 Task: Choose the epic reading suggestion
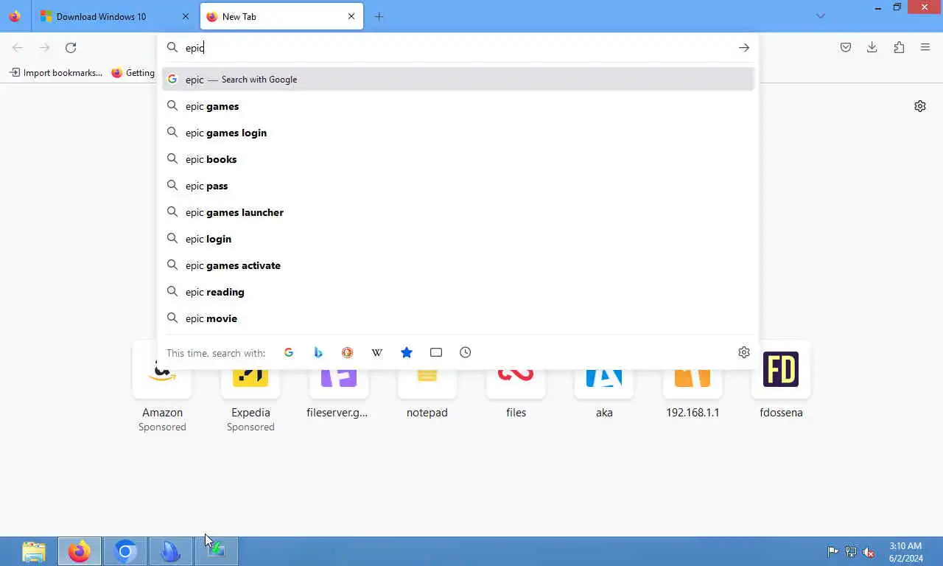(x=458, y=292)
